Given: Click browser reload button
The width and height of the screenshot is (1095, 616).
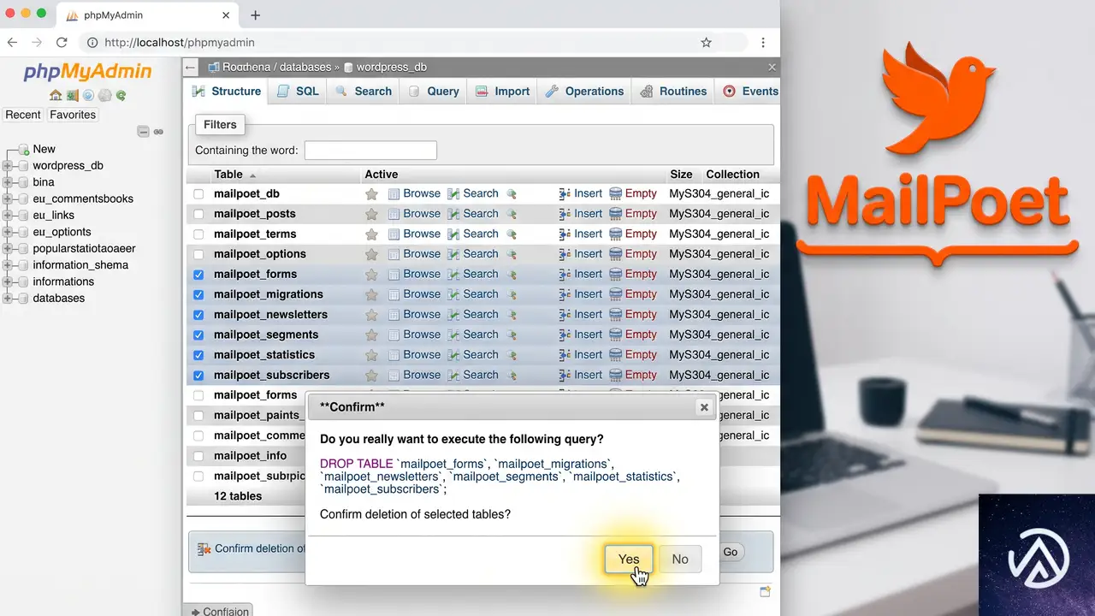Looking at the screenshot, I should click(62, 42).
